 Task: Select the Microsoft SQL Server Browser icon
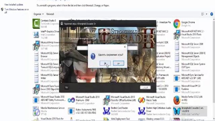(x=36, y=56)
